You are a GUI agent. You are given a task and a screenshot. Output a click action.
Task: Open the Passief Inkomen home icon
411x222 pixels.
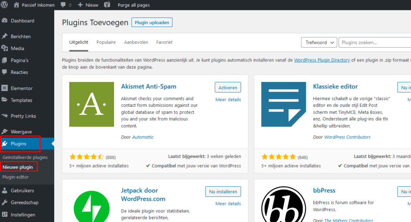(16, 5)
